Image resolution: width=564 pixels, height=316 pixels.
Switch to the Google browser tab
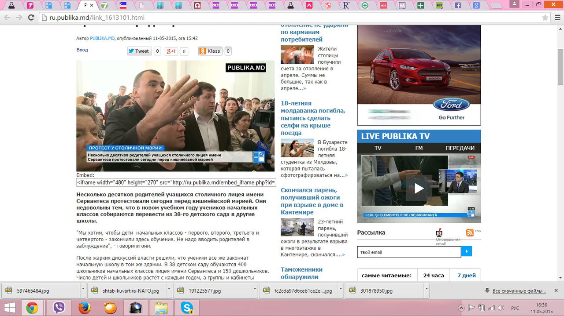pos(476,6)
